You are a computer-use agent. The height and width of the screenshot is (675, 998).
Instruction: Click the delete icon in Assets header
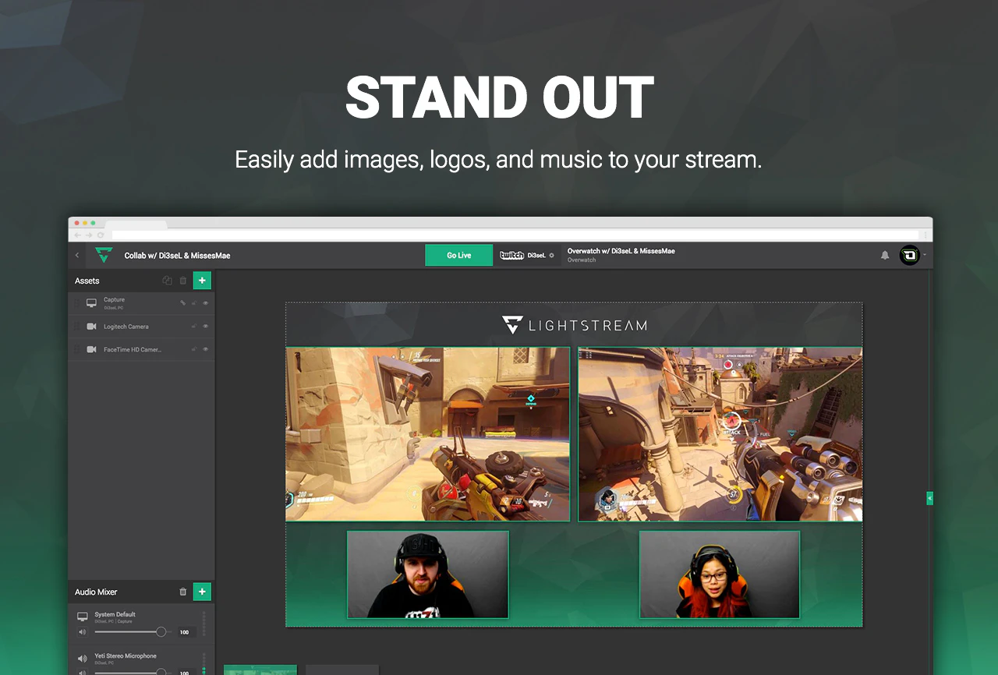(x=182, y=280)
